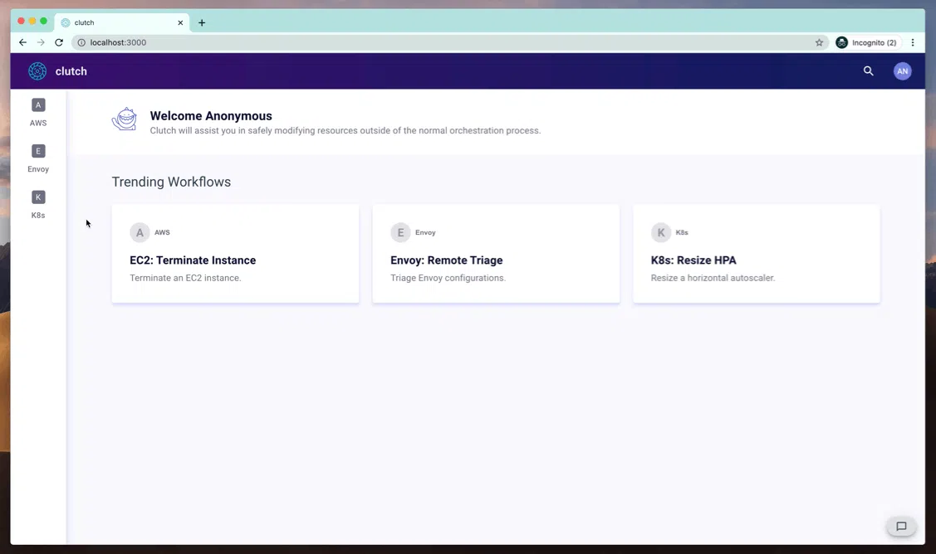Click 'Terminate an EC2 instance.' description
The height and width of the screenshot is (554, 936).
pyautogui.click(x=185, y=278)
